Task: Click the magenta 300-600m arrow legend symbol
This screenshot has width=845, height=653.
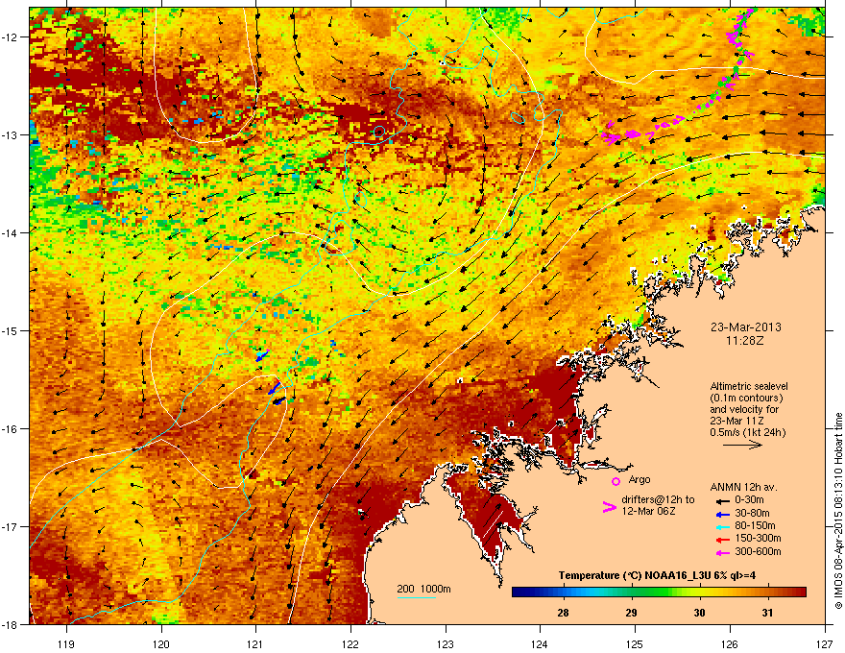Action: (x=722, y=552)
